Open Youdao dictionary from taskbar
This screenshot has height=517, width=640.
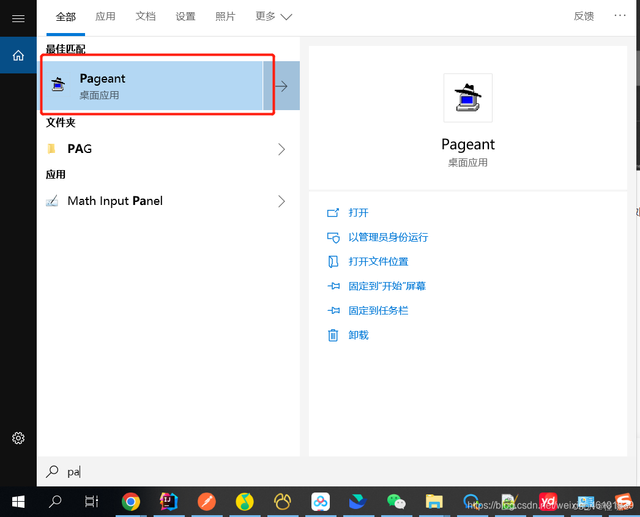pyautogui.click(x=548, y=502)
